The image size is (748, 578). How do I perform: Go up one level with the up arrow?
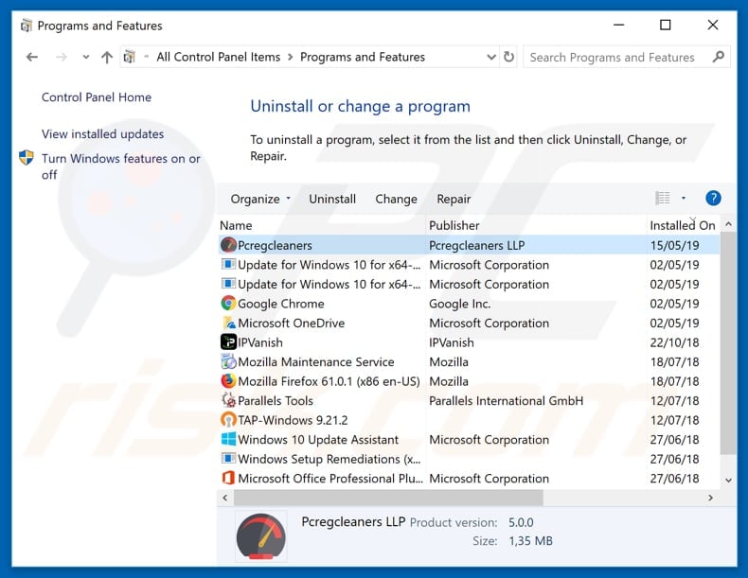107,57
